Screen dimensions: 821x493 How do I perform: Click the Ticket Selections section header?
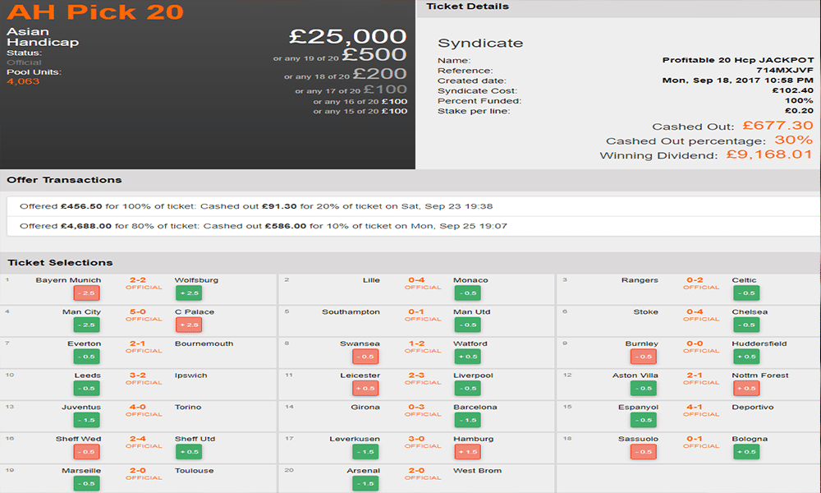[x=60, y=263]
